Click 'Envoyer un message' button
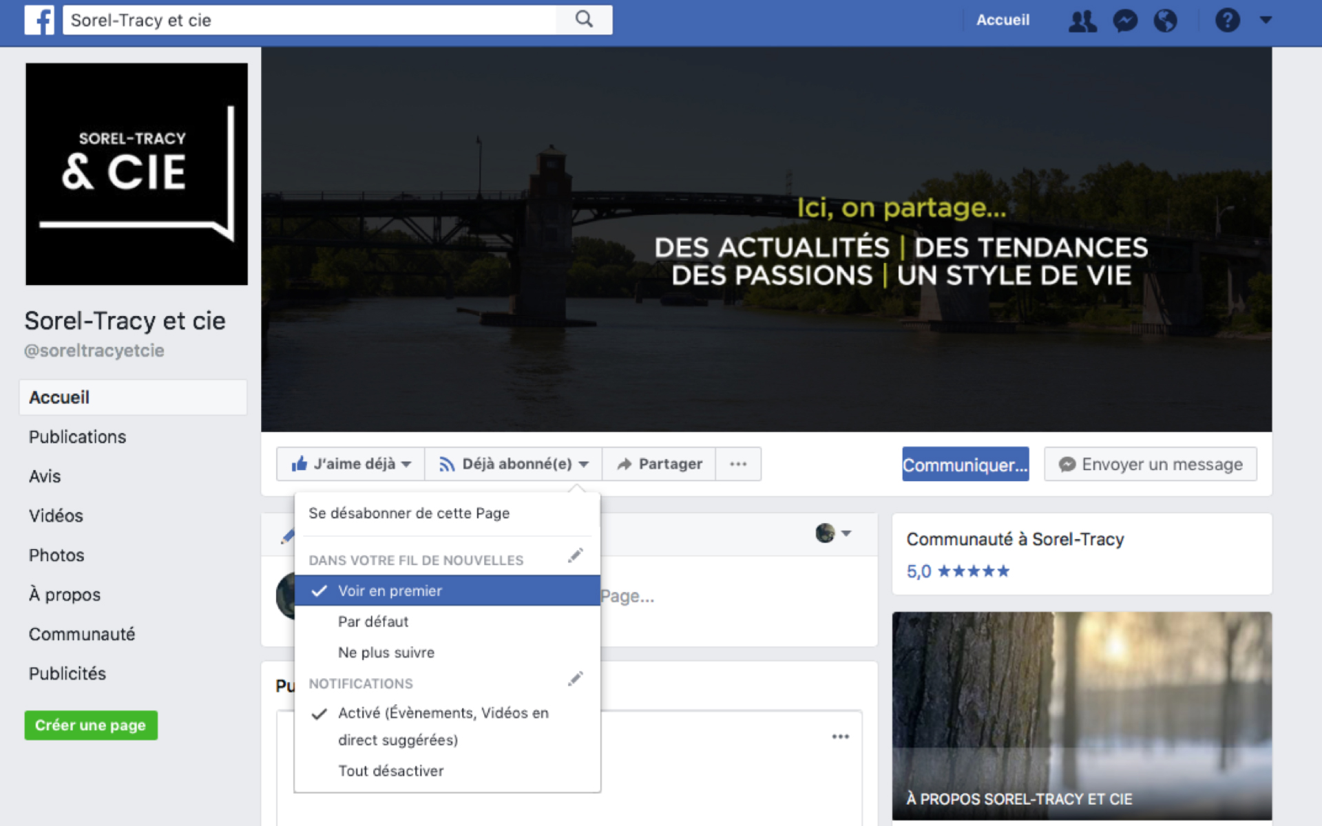The image size is (1322, 826). pyautogui.click(x=1150, y=465)
